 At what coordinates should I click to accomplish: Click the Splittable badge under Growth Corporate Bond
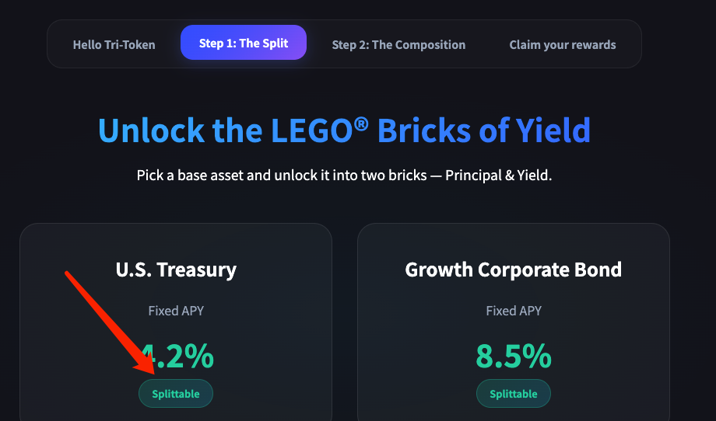coord(514,394)
